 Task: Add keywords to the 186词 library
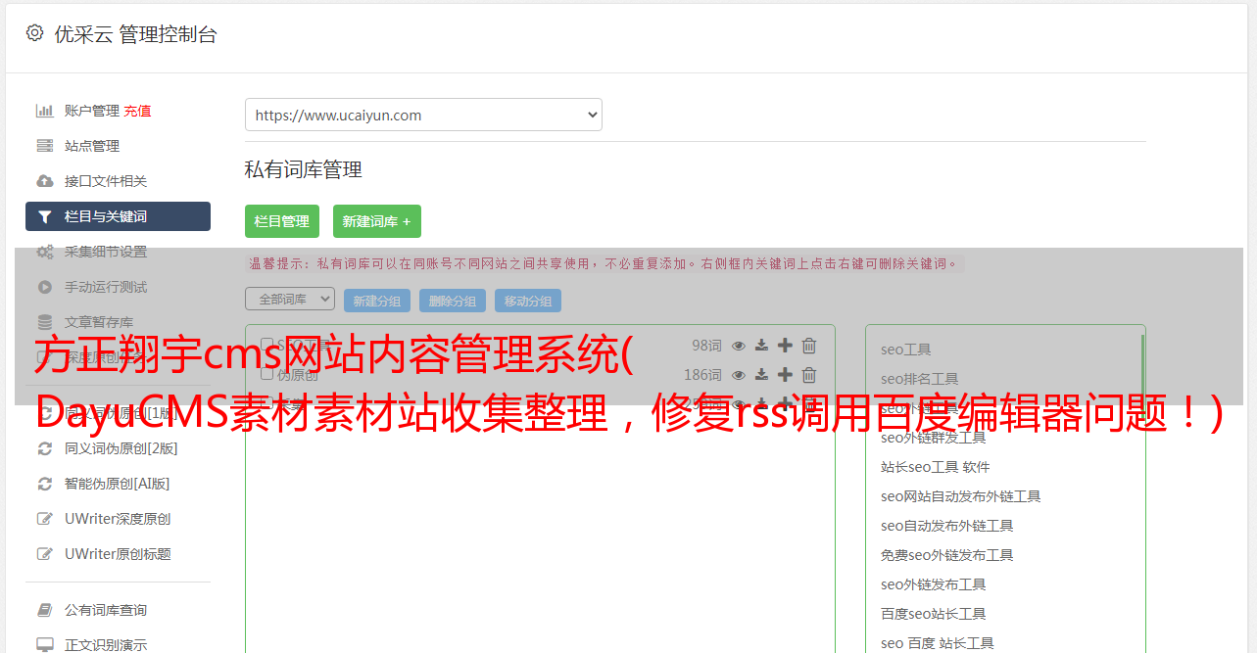point(785,375)
